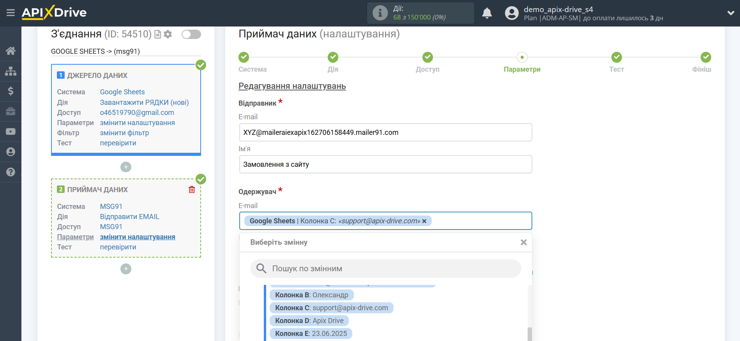Click the variable list scrollbar
This screenshot has height=341, width=740.
pos(530,334)
